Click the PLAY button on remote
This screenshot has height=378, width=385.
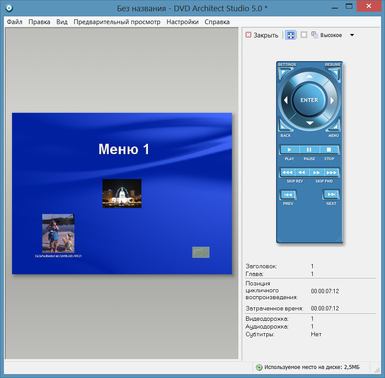pyautogui.click(x=290, y=150)
